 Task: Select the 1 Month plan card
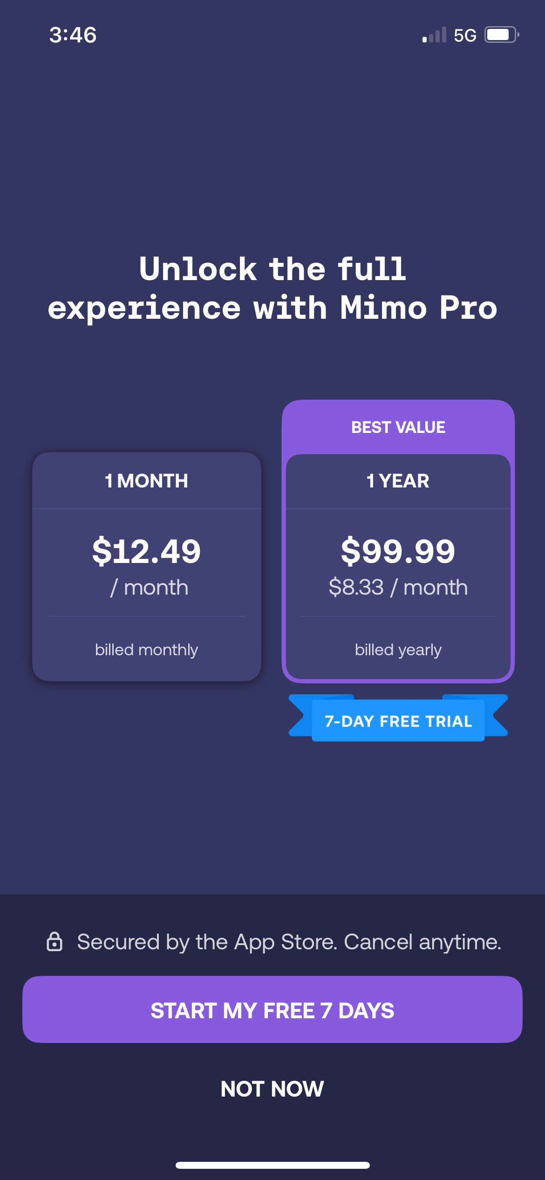pos(147,566)
